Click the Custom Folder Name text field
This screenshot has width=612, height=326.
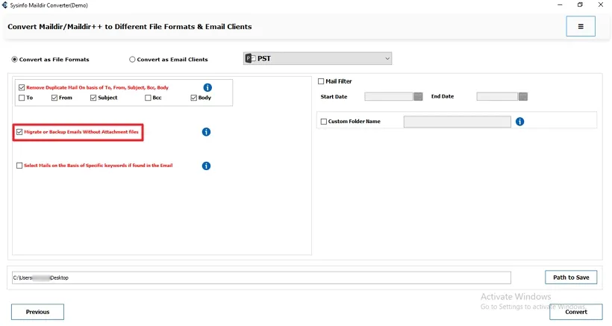click(x=457, y=122)
